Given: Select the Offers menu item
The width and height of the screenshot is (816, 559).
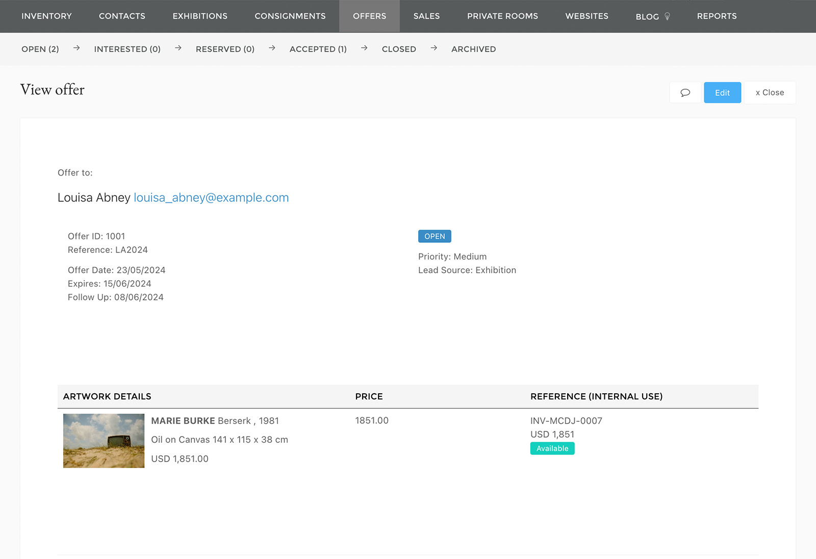Looking at the screenshot, I should pyautogui.click(x=369, y=16).
